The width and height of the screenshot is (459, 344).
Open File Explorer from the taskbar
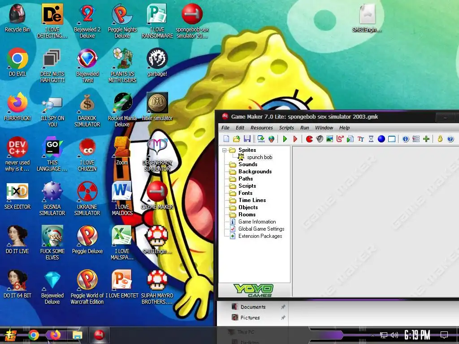(x=78, y=335)
